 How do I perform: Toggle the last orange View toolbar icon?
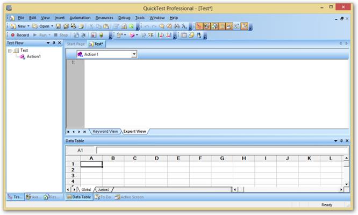244,26
